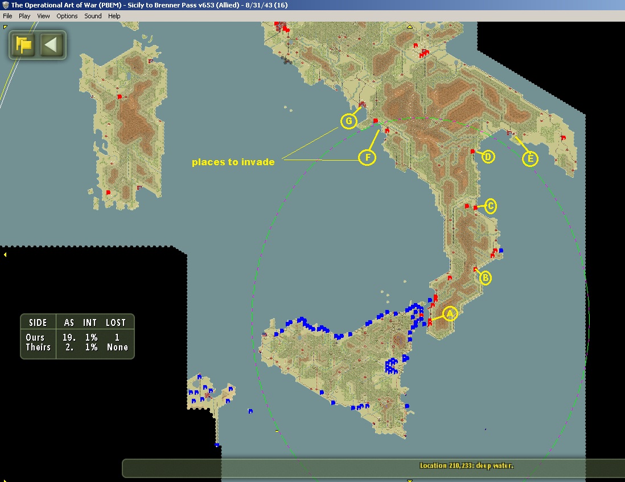Click the "AS" column header
Viewport: 625px width, 482px height.
[x=69, y=322]
